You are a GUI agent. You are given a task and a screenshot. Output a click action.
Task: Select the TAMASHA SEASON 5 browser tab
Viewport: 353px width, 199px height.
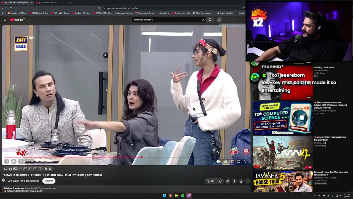17,3
